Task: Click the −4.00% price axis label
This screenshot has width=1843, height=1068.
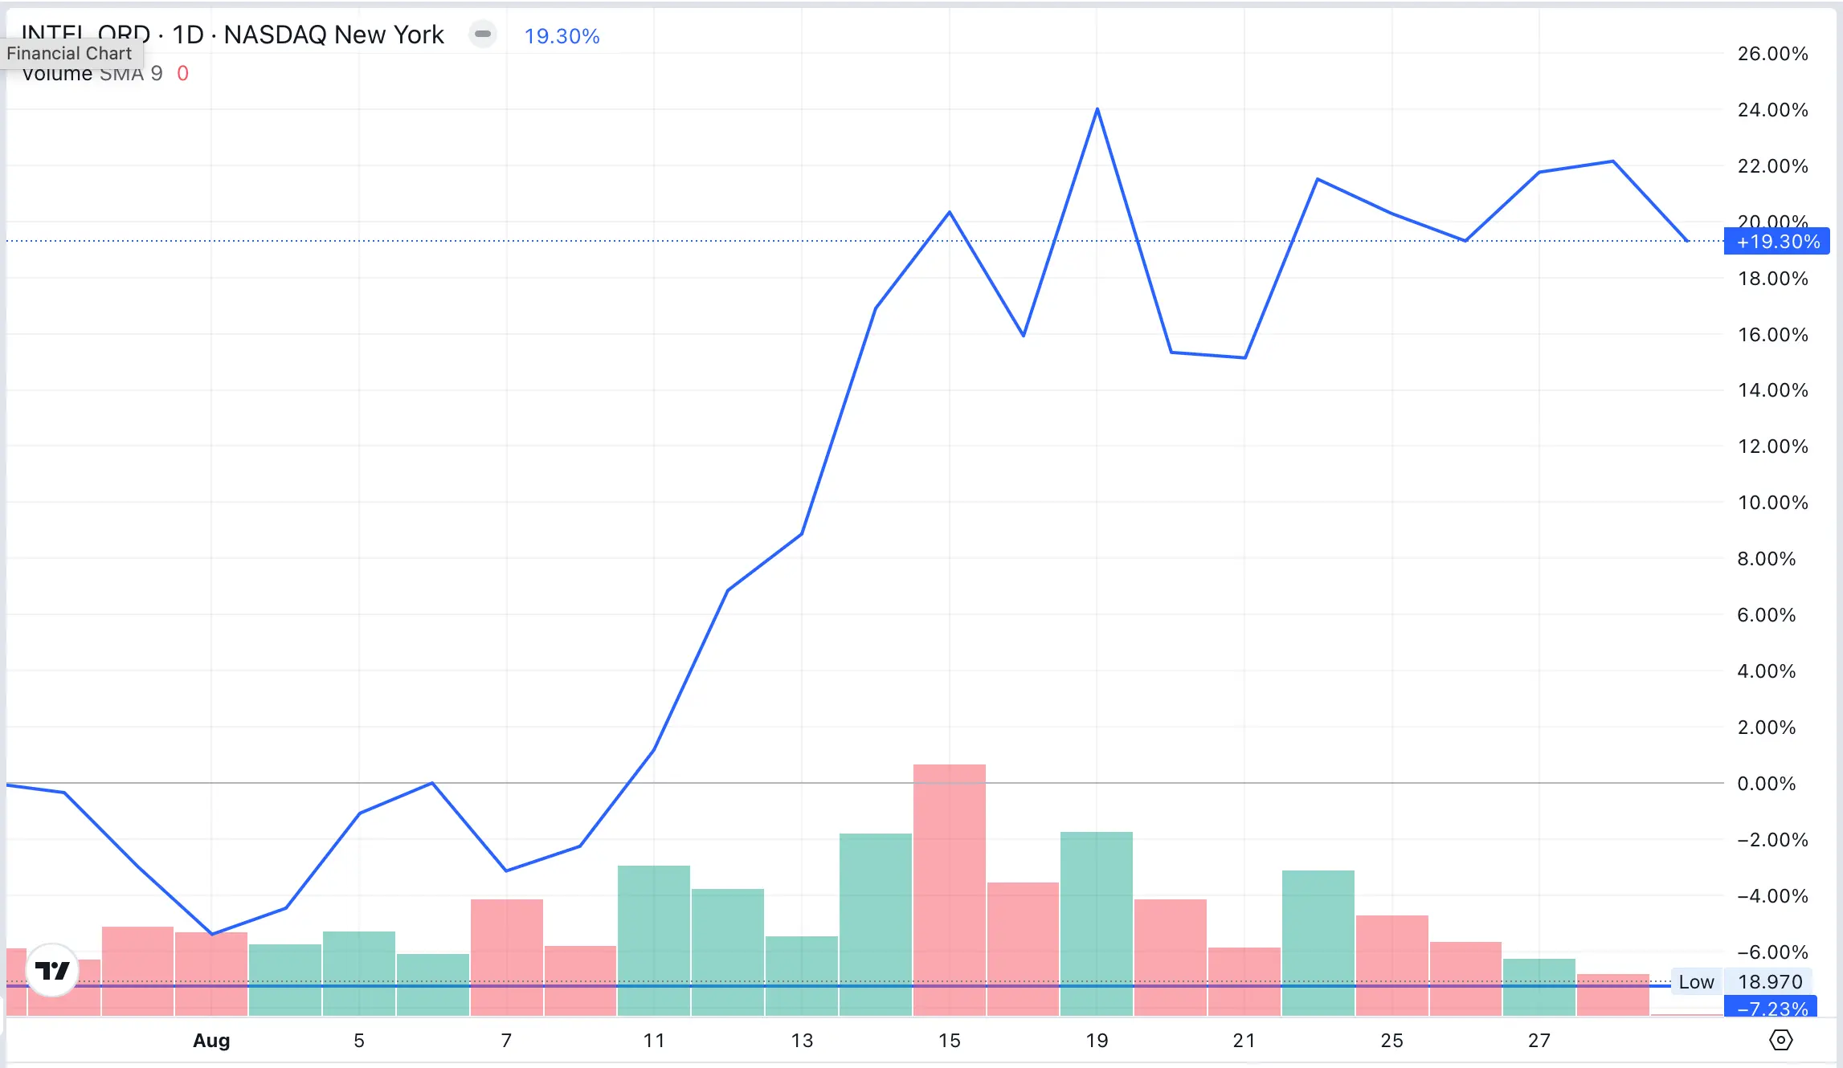Action: point(1772,896)
